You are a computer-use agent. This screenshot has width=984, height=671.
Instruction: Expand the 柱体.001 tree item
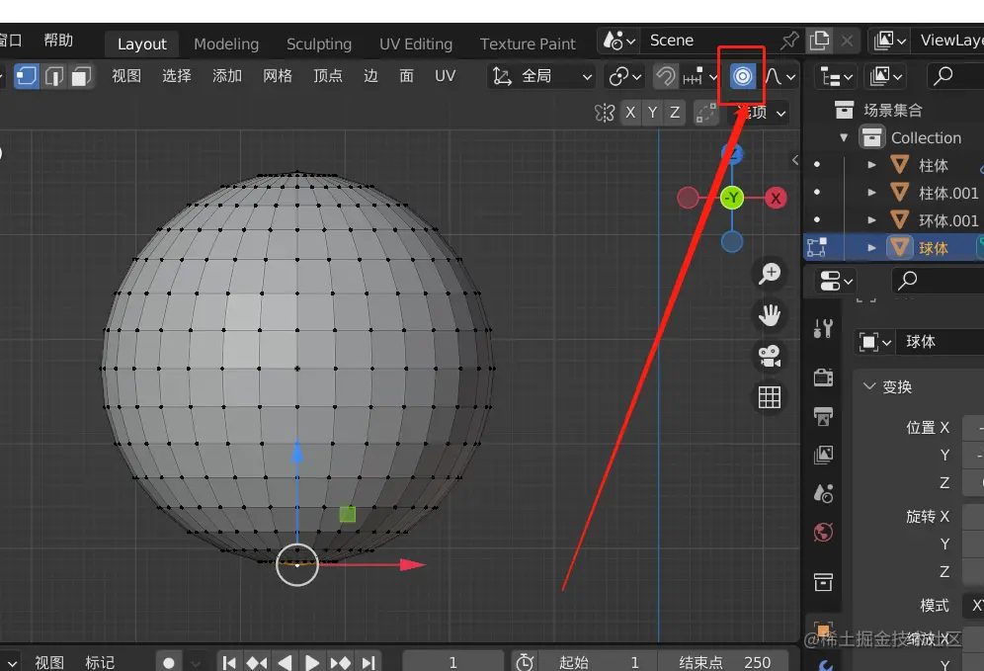(x=871, y=194)
